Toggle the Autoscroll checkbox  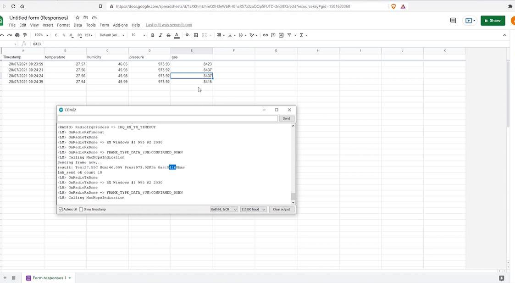(x=61, y=209)
